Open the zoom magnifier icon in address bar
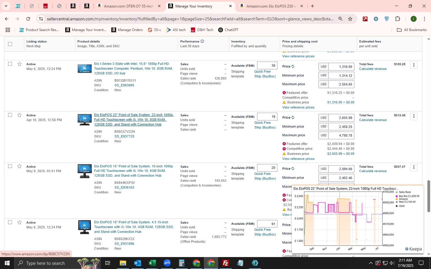The height and width of the screenshot is (269, 431). coord(341,19)
